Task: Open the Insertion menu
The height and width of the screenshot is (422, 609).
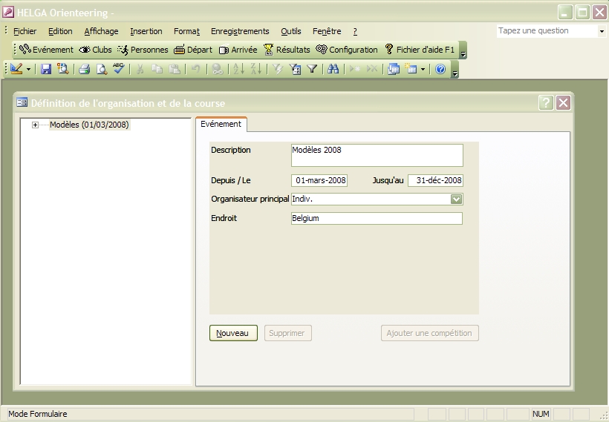Action: pyautogui.click(x=146, y=31)
